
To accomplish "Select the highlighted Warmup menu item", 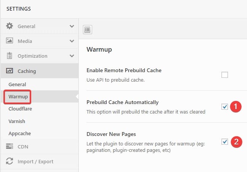I will (18, 96).
